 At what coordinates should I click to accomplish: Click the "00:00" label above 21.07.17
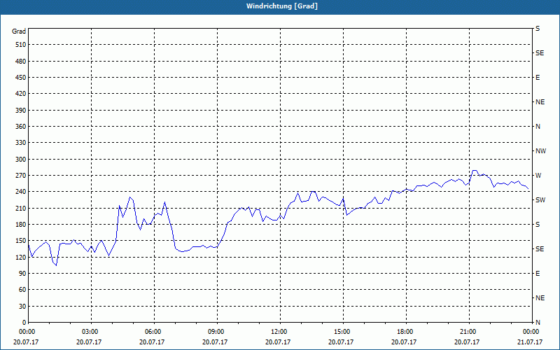[x=531, y=332]
